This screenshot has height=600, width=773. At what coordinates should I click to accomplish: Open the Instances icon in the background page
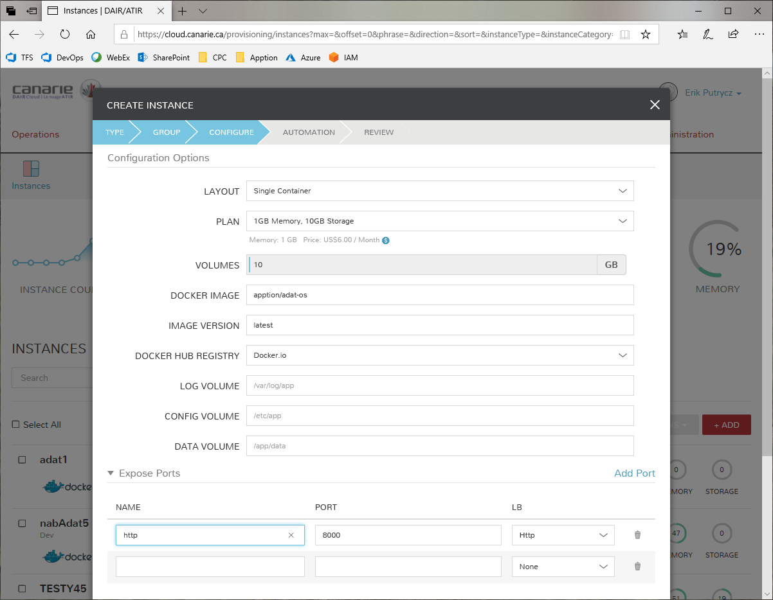(31, 169)
